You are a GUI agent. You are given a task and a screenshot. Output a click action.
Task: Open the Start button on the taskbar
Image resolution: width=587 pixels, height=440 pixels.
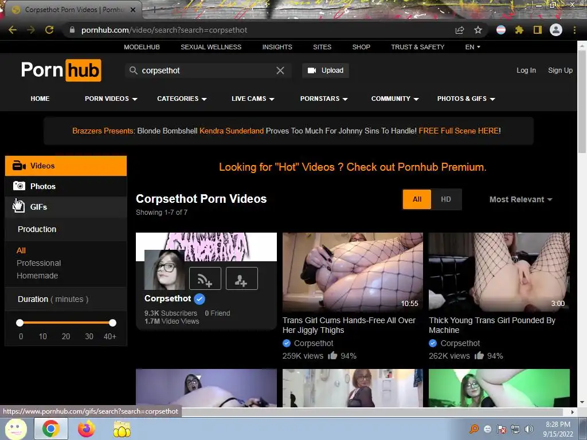tap(15, 429)
